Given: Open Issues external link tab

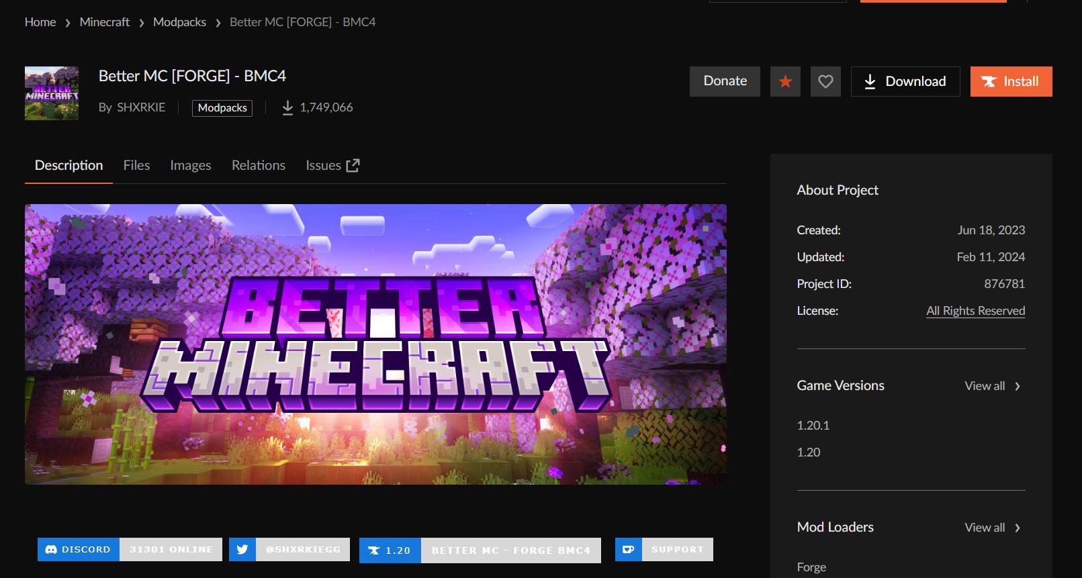Looking at the screenshot, I should click(332, 165).
